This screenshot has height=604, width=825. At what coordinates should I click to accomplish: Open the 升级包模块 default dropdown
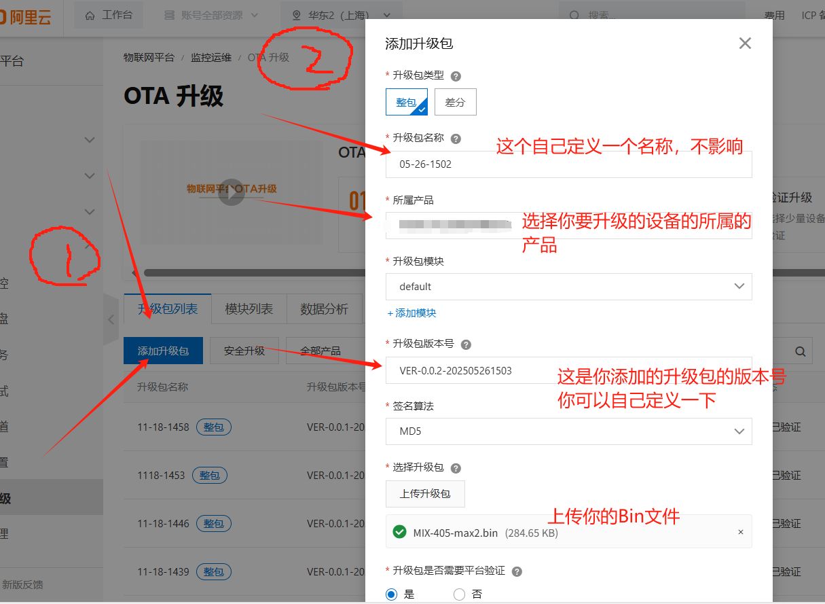tap(569, 287)
